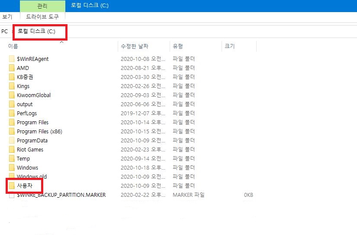Select the AMD folder name
357x246 pixels.
tap(23, 68)
